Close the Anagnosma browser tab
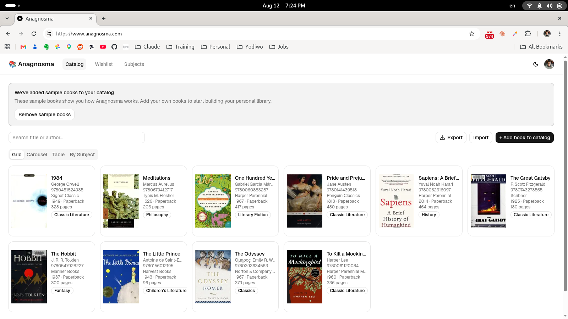The width and height of the screenshot is (568, 319). 91,18
